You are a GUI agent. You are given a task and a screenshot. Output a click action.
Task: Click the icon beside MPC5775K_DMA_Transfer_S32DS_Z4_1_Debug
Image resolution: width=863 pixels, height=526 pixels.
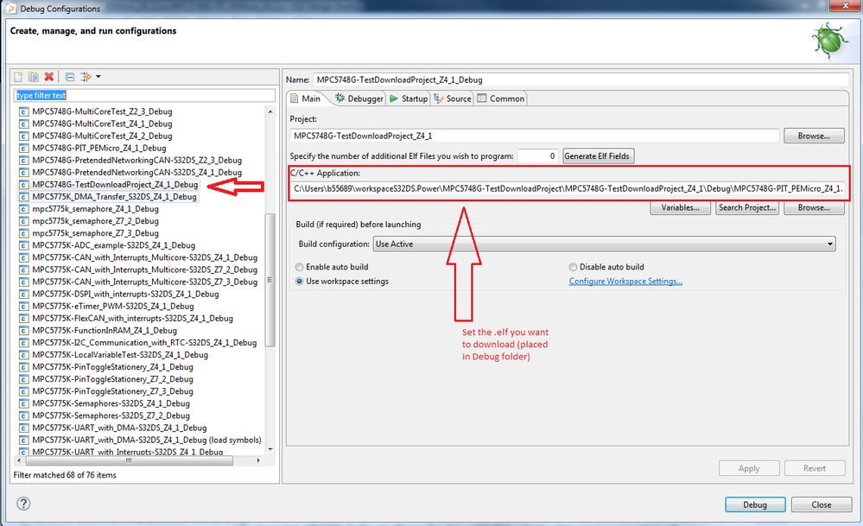(x=23, y=197)
